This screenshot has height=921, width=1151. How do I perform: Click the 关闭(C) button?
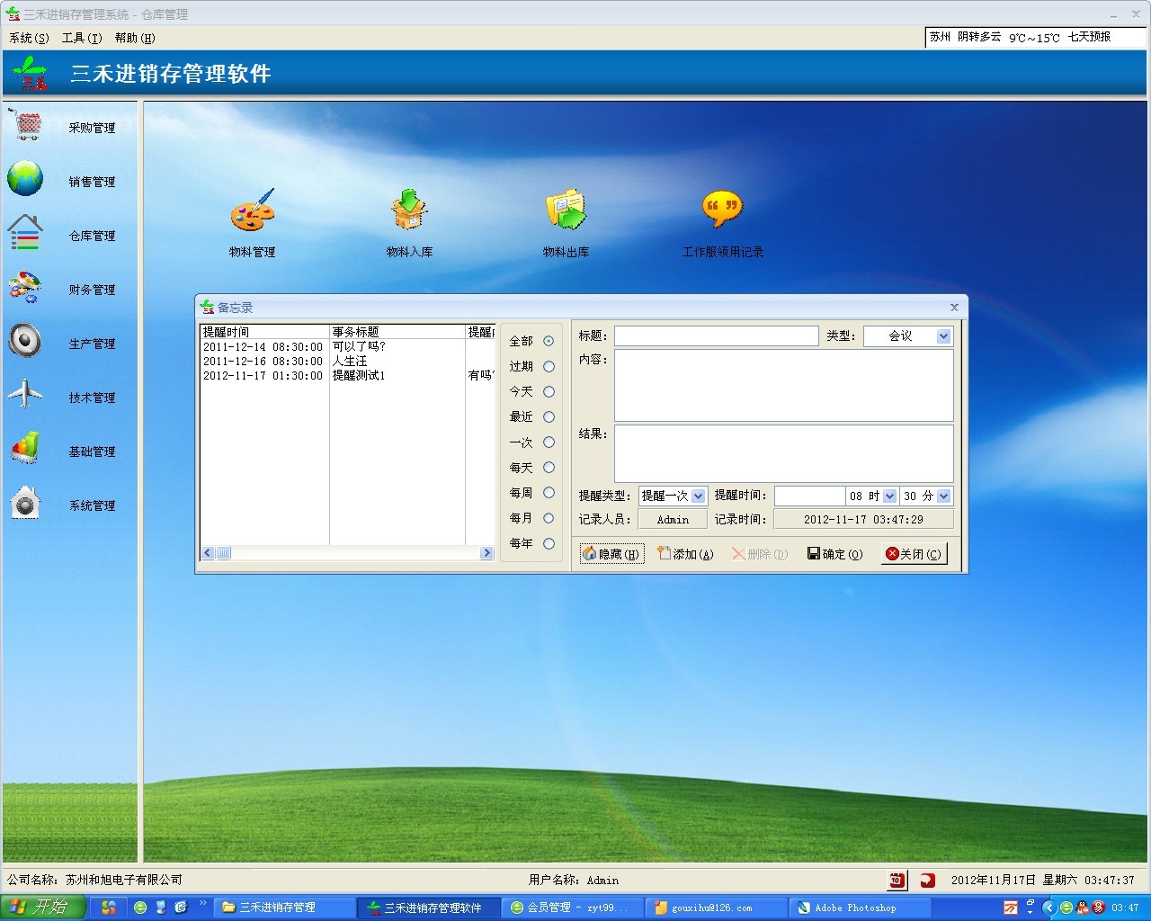(x=914, y=554)
